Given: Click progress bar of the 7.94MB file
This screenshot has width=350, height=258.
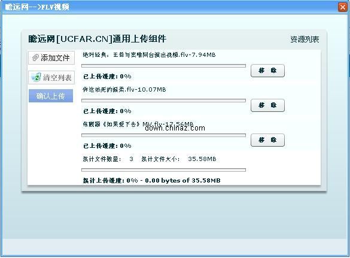Looking at the screenshot, I should (x=163, y=66).
